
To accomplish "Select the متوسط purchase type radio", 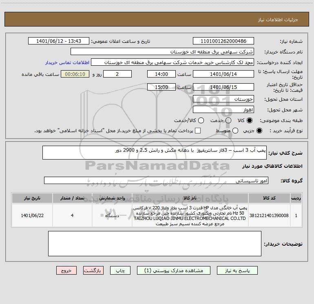I will pyautogui.click(x=235, y=131).
